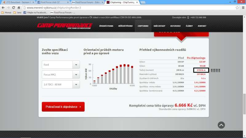Open the Chrome menu (hamburger icon)

coord(242,7)
